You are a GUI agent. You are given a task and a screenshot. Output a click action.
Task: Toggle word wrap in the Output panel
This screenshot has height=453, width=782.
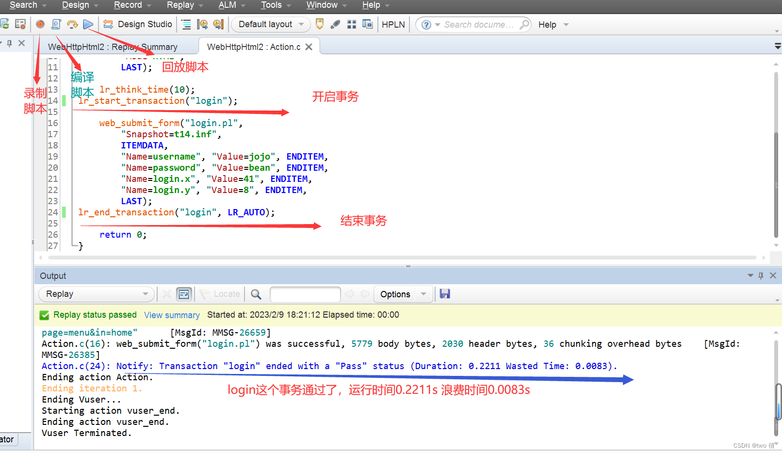tap(184, 294)
